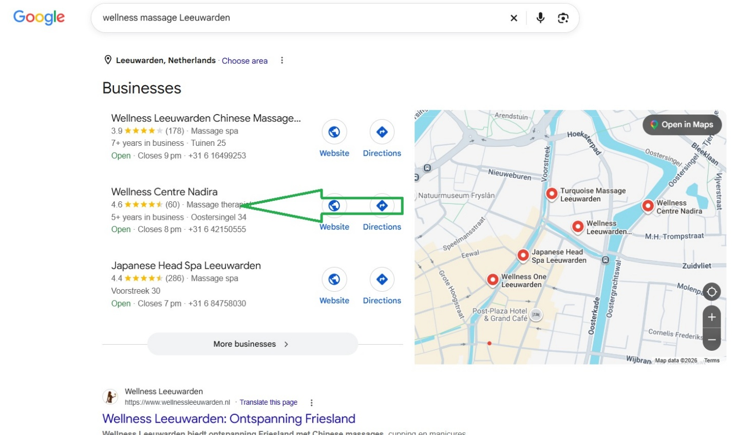
Task: Open Wellness Leeuwarden Chinese Massage listing title
Action: click(206, 118)
